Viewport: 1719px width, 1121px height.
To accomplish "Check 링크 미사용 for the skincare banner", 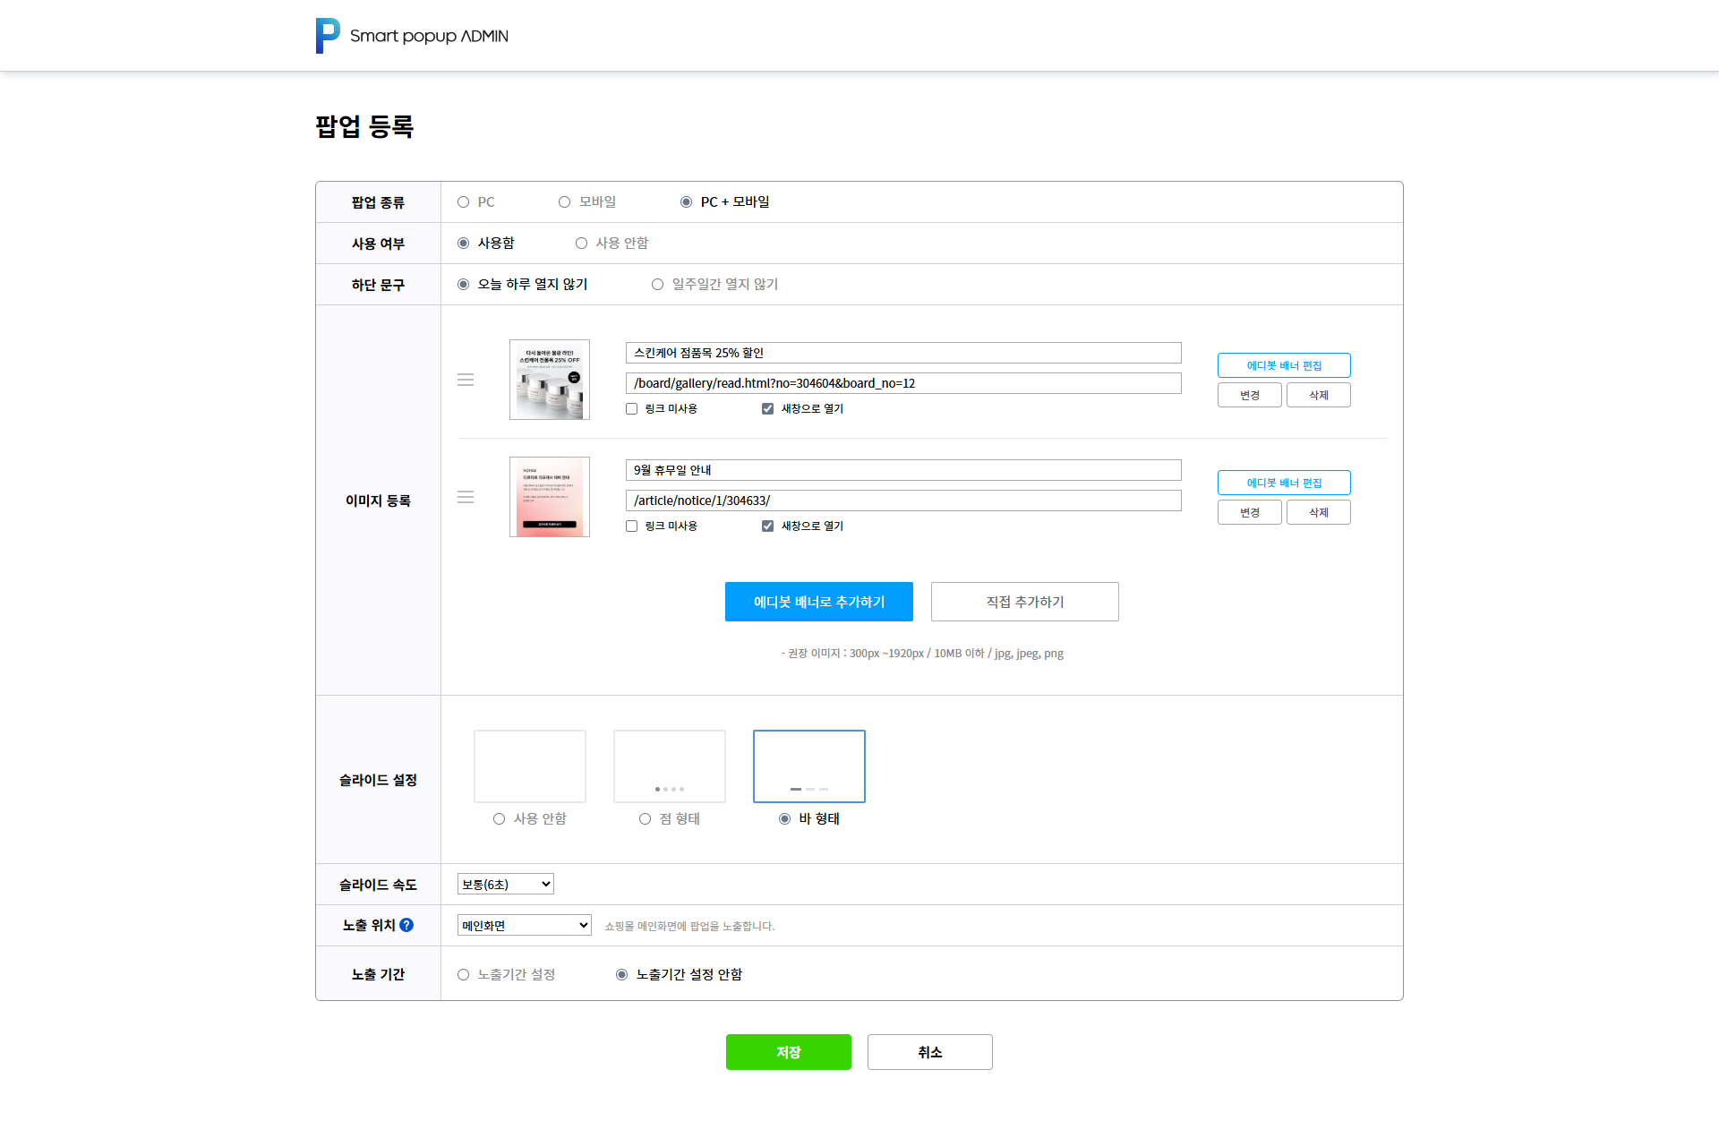I will (x=632, y=409).
